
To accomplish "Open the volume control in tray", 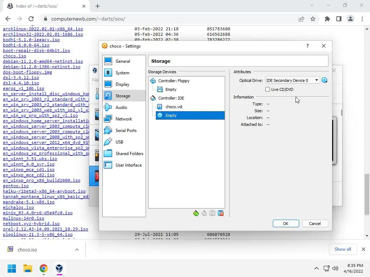I will [335, 268].
